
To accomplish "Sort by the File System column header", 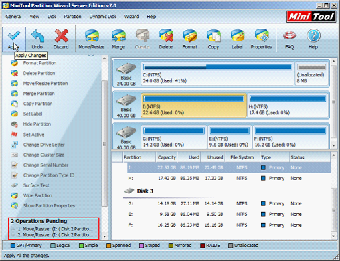I will pos(242,157).
